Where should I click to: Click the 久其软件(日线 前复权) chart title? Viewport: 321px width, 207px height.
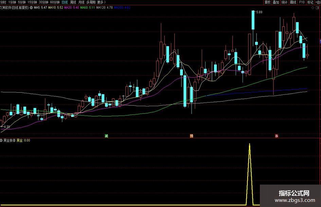click(x=14, y=7)
